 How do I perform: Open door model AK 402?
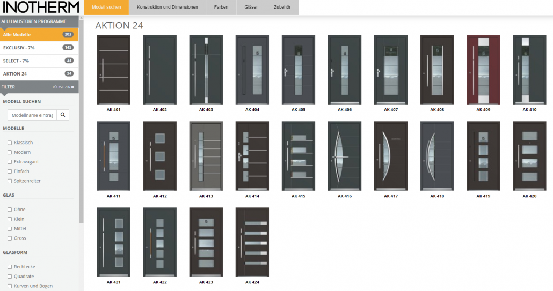pos(160,70)
